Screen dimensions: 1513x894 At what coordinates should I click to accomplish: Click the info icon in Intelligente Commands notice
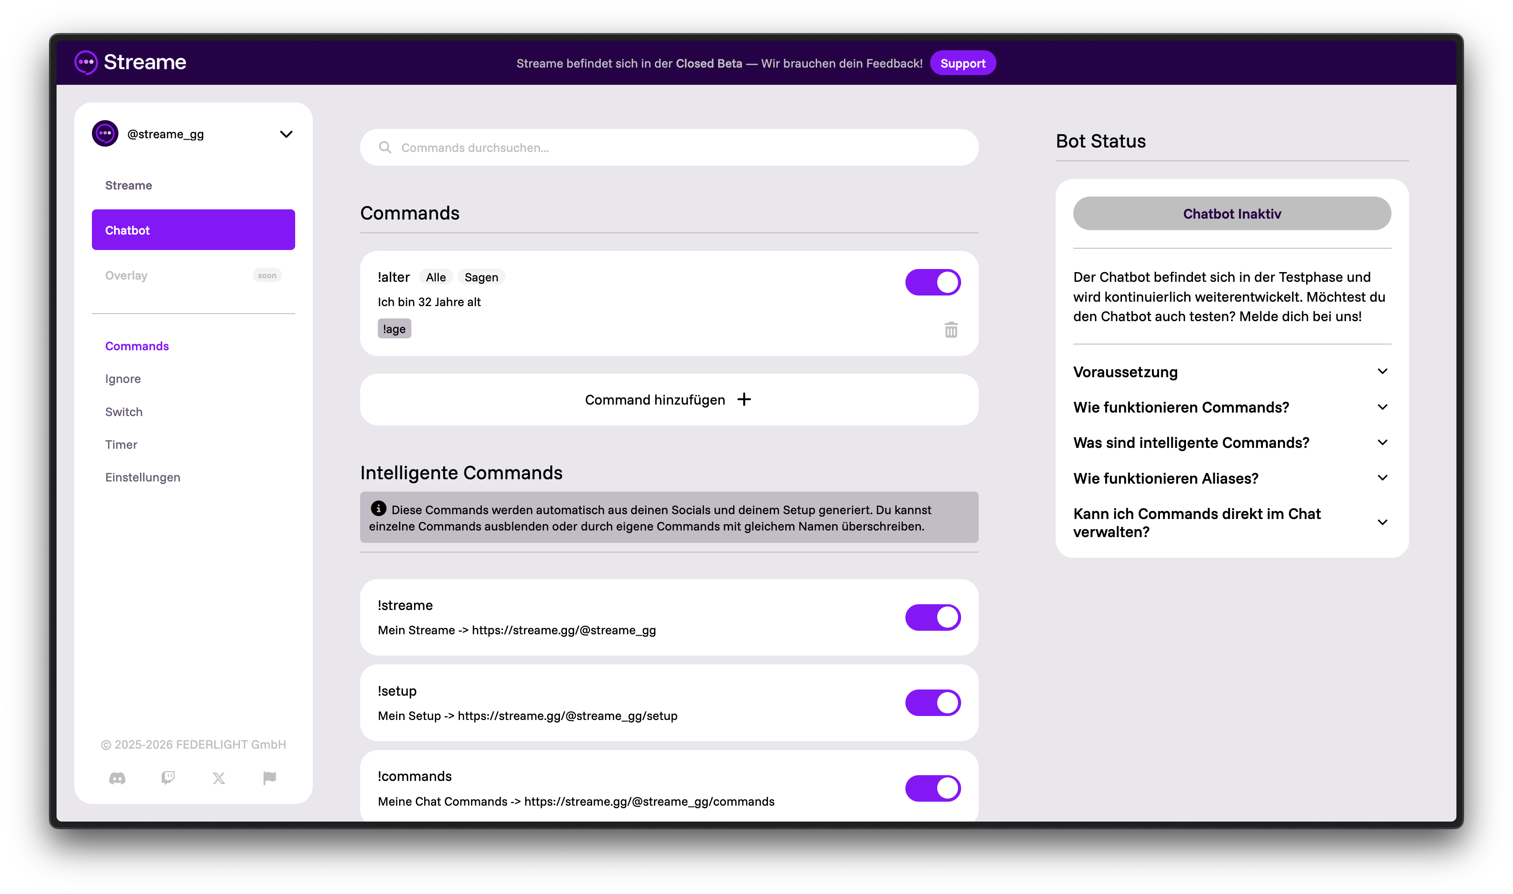(378, 508)
